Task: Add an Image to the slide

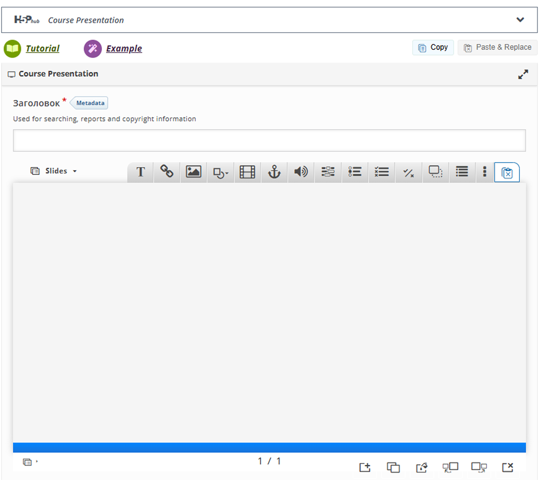Action: pyautogui.click(x=193, y=172)
